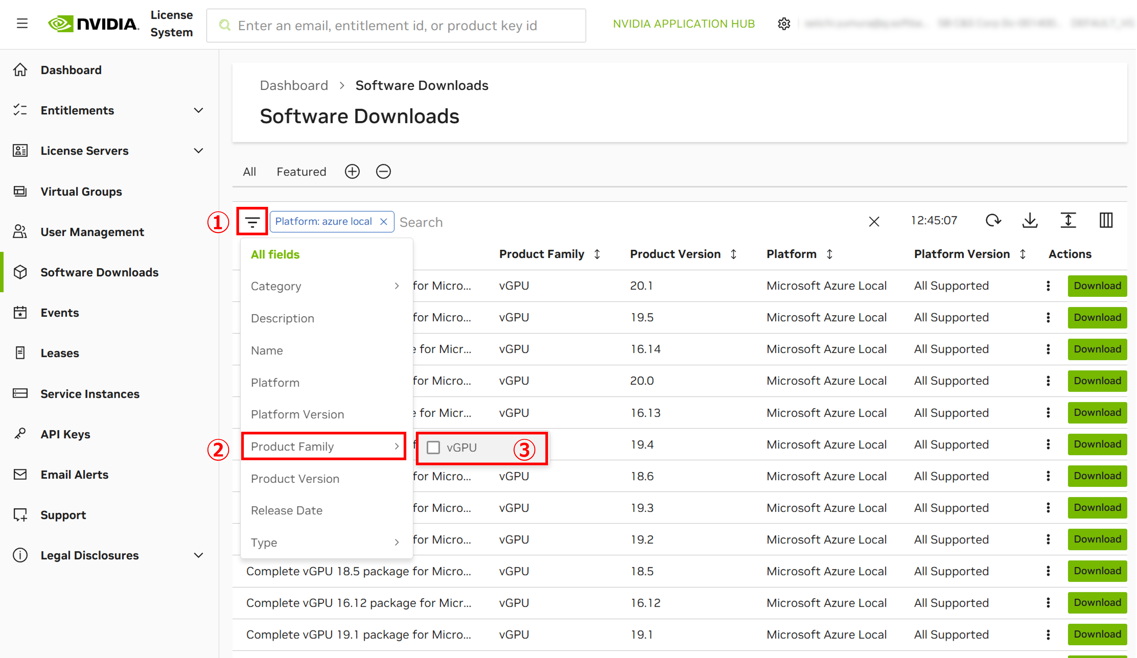Go to Dashboard via the breadcrumb

[x=294, y=85]
